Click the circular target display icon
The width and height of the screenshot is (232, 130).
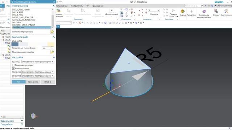tap(127, 16)
